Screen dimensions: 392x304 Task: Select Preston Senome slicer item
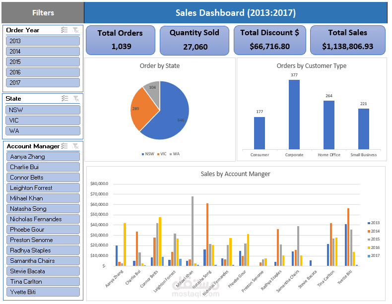pos(43,240)
